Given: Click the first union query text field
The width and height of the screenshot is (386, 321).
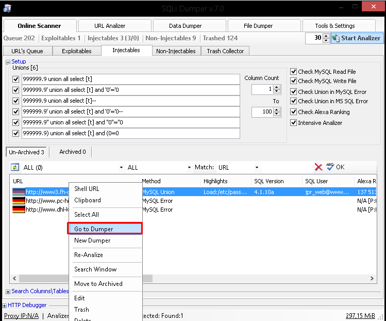Looking at the screenshot, I should [131, 79].
